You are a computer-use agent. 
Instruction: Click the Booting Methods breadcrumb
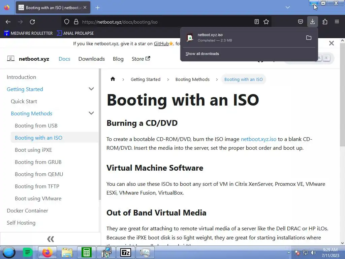pyautogui.click(x=192, y=79)
